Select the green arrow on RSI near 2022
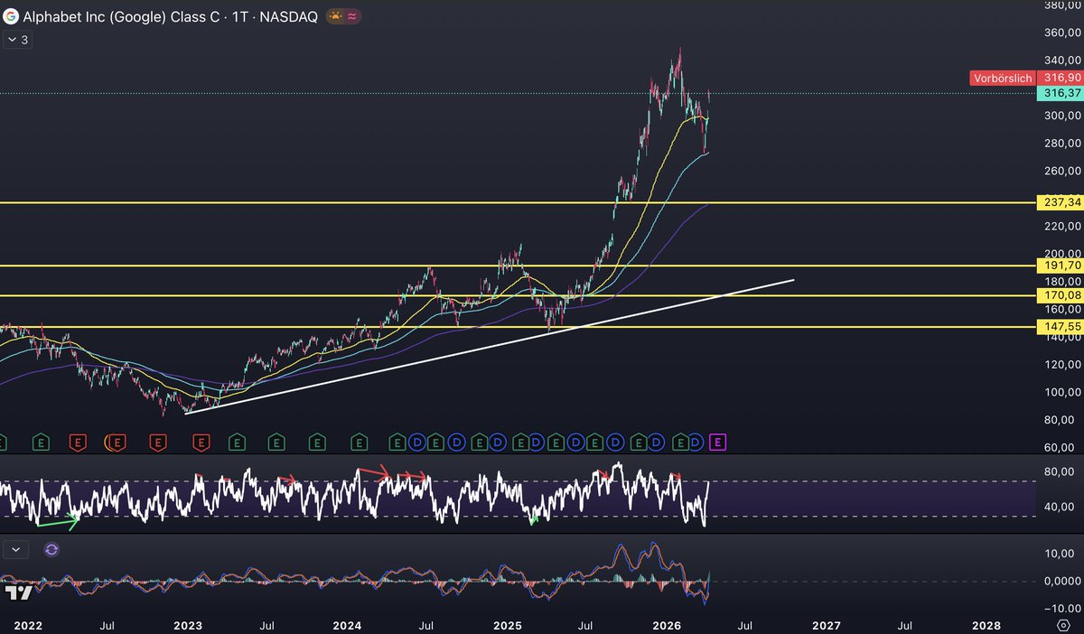Screen dimensions: 1084x634 tap(57, 521)
